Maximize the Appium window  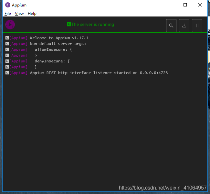(x=185, y=5)
